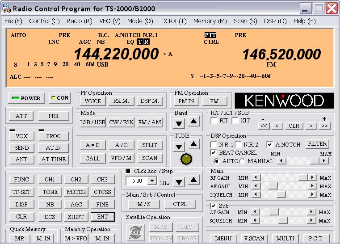Click the FILTER button
The image size is (340, 244).
317,144
